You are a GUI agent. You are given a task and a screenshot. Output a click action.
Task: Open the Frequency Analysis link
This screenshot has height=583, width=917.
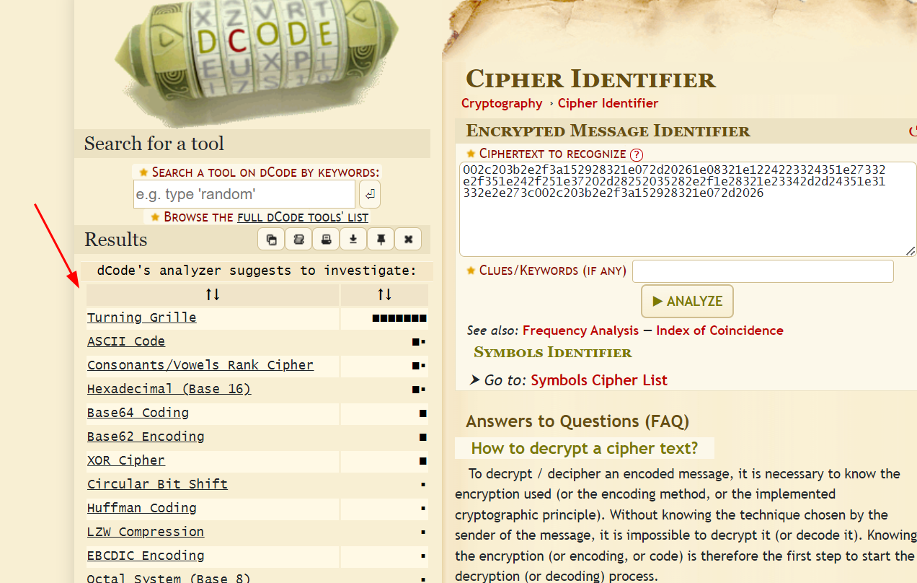coord(580,330)
